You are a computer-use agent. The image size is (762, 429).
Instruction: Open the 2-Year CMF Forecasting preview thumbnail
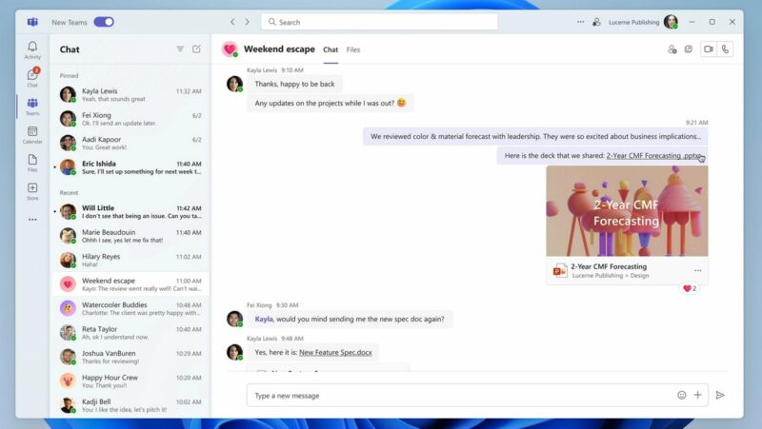(627, 211)
